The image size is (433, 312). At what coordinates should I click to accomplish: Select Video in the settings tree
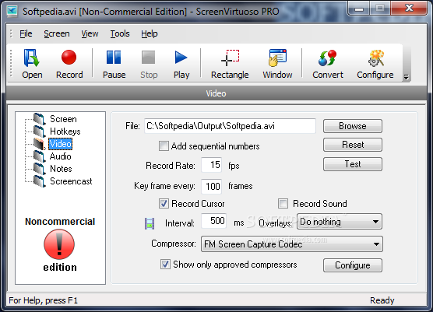[60, 144]
